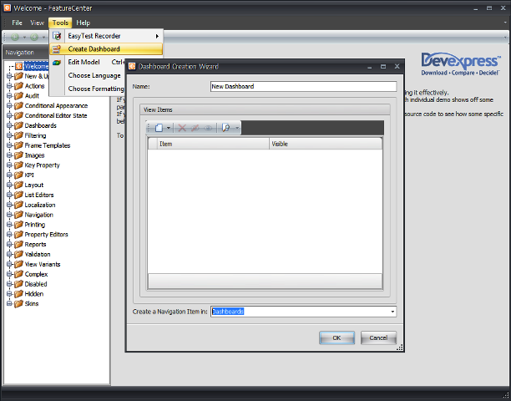
Task: Click the Layout folder icon in navigation tree
Action: point(19,185)
